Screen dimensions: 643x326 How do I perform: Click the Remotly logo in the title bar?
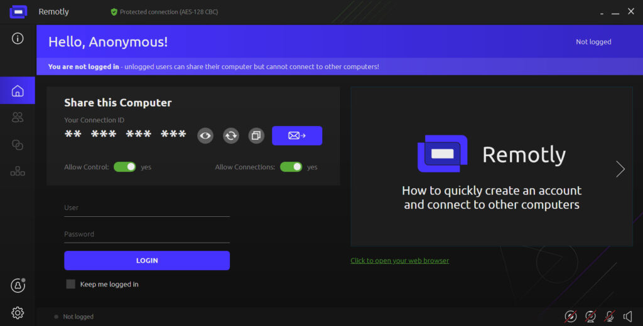pos(18,12)
